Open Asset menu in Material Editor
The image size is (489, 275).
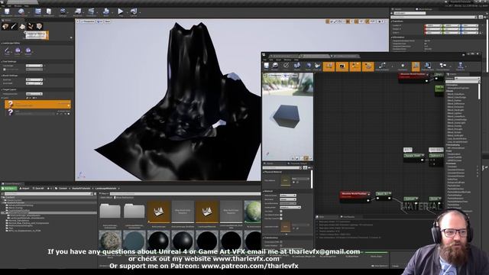click(x=278, y=60)
